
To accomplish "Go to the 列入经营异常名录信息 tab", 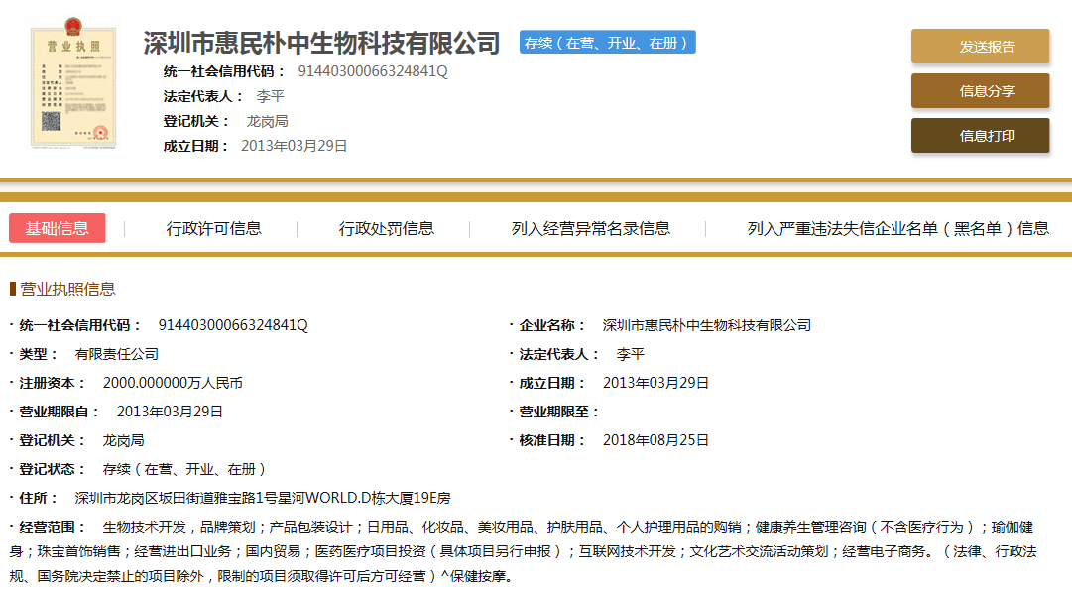I will tap(590, 228).
